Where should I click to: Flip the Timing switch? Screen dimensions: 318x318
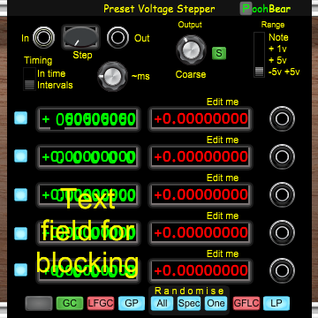click(x=29, y=79)
